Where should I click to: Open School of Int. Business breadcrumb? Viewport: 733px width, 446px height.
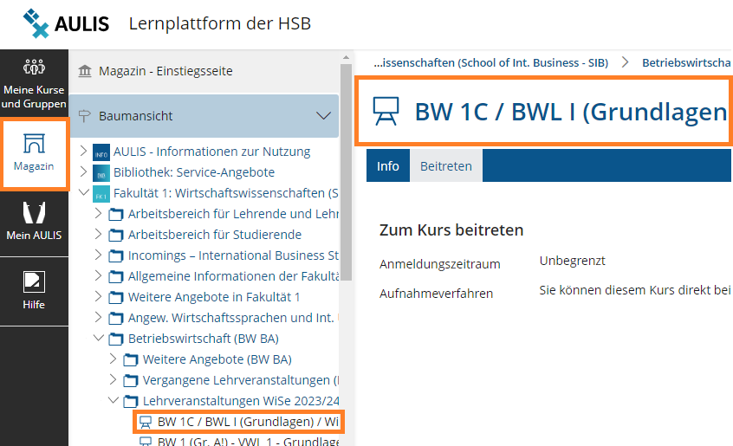(491, 62)
